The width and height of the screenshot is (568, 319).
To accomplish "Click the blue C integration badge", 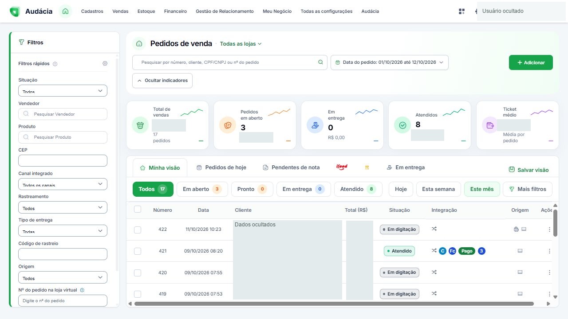I will pos(442,251).
